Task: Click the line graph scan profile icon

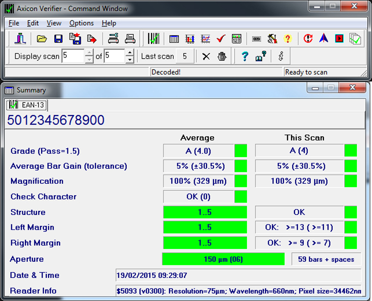Action: (x=206, y=39)
